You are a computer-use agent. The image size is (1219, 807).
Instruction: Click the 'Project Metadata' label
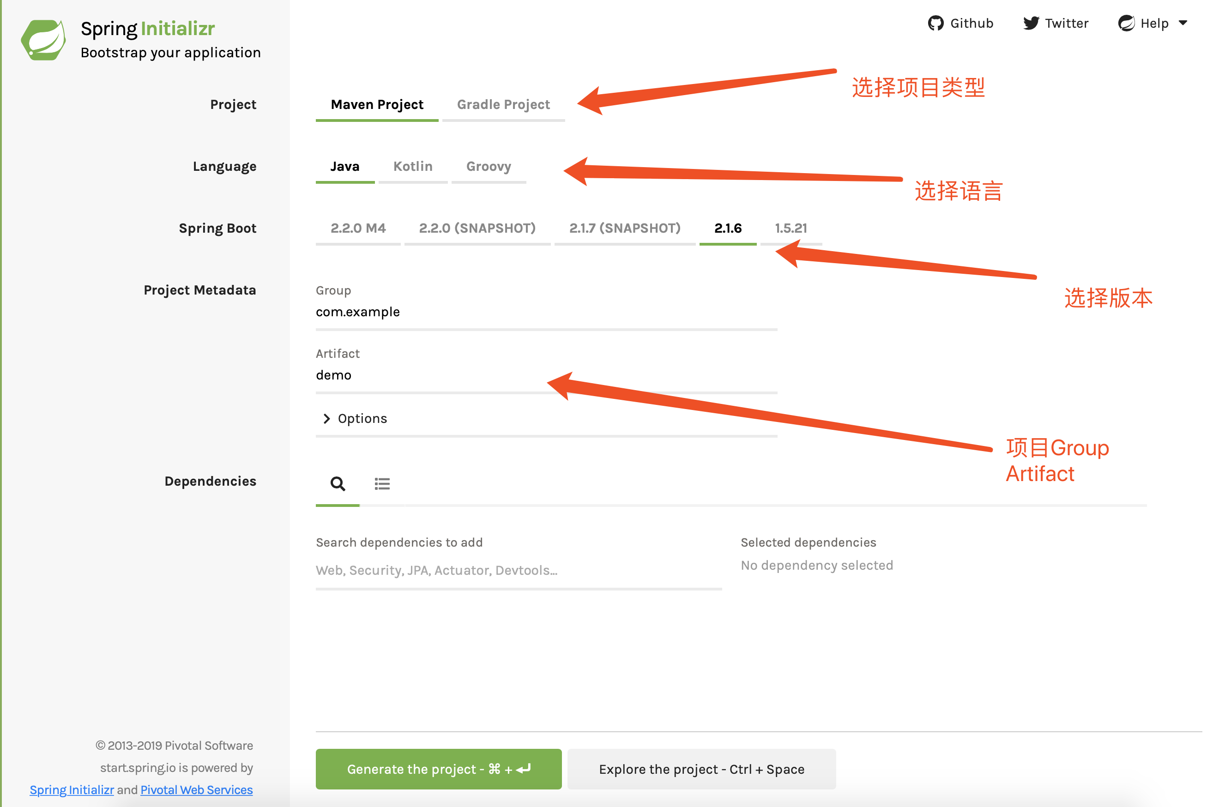pyautogui.click(x=200, y=290)
